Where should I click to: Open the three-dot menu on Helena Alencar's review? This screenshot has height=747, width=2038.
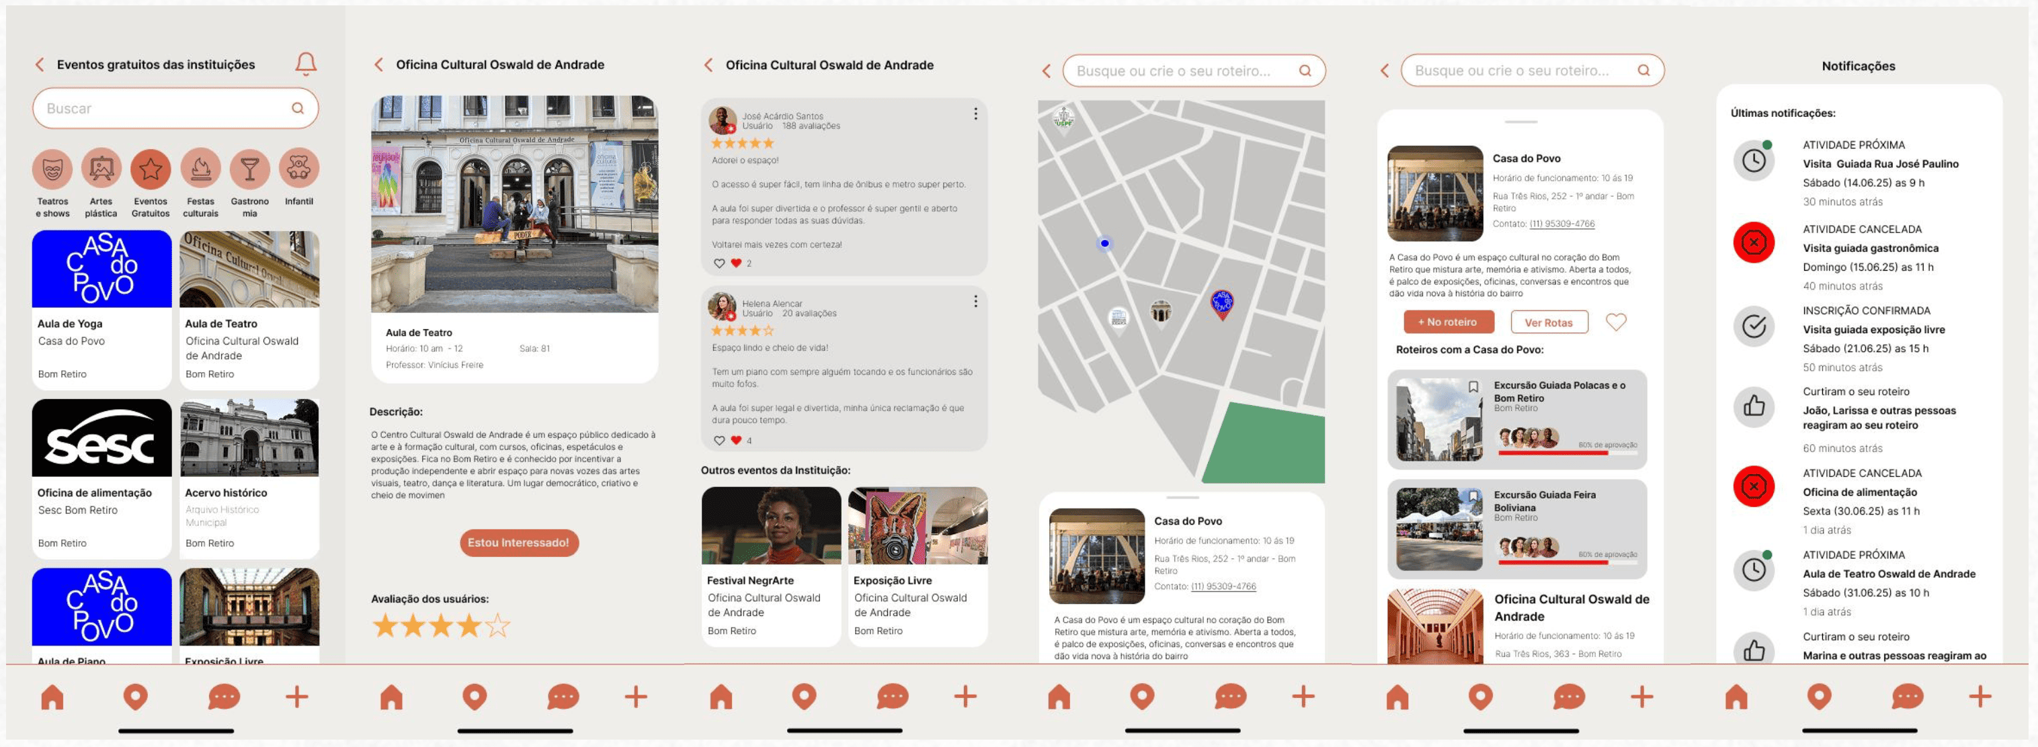(x=975, y=301)
